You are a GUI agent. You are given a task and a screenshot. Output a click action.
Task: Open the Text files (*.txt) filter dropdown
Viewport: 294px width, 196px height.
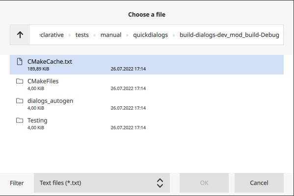[102, 183]
